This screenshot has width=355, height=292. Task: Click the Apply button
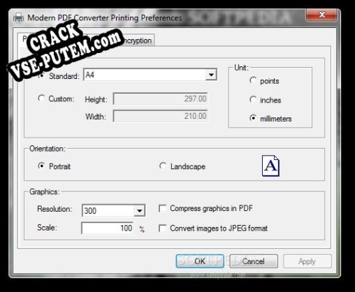(x=307, y=261)
